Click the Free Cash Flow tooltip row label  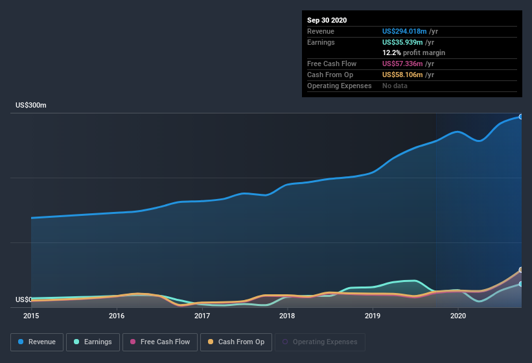(x=332, y=64)
